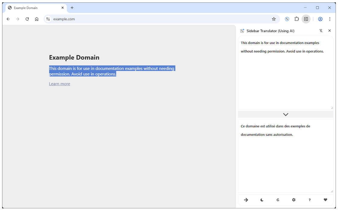Viewport: 338px width, 211px height.
Task: Minimize the browser window
Action: pos(305,8)
